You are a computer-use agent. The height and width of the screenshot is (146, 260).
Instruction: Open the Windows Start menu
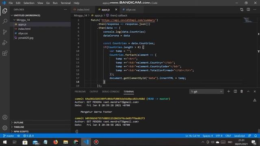[5, 142]
